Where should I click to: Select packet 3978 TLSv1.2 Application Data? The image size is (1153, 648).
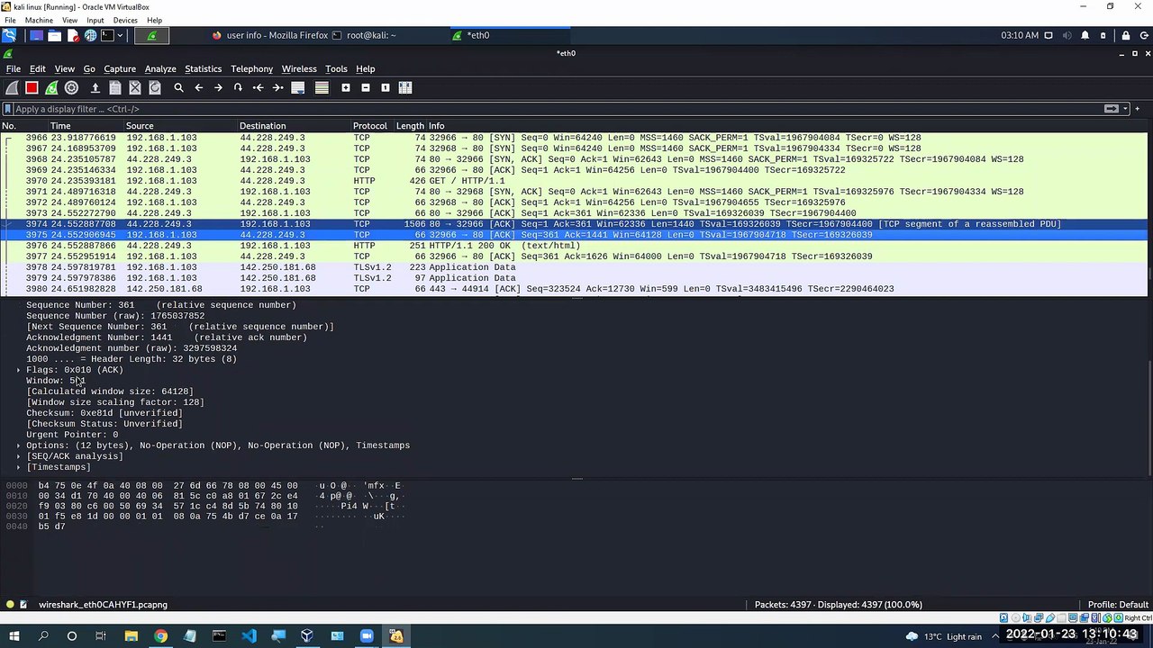click(x=574, y=267)
